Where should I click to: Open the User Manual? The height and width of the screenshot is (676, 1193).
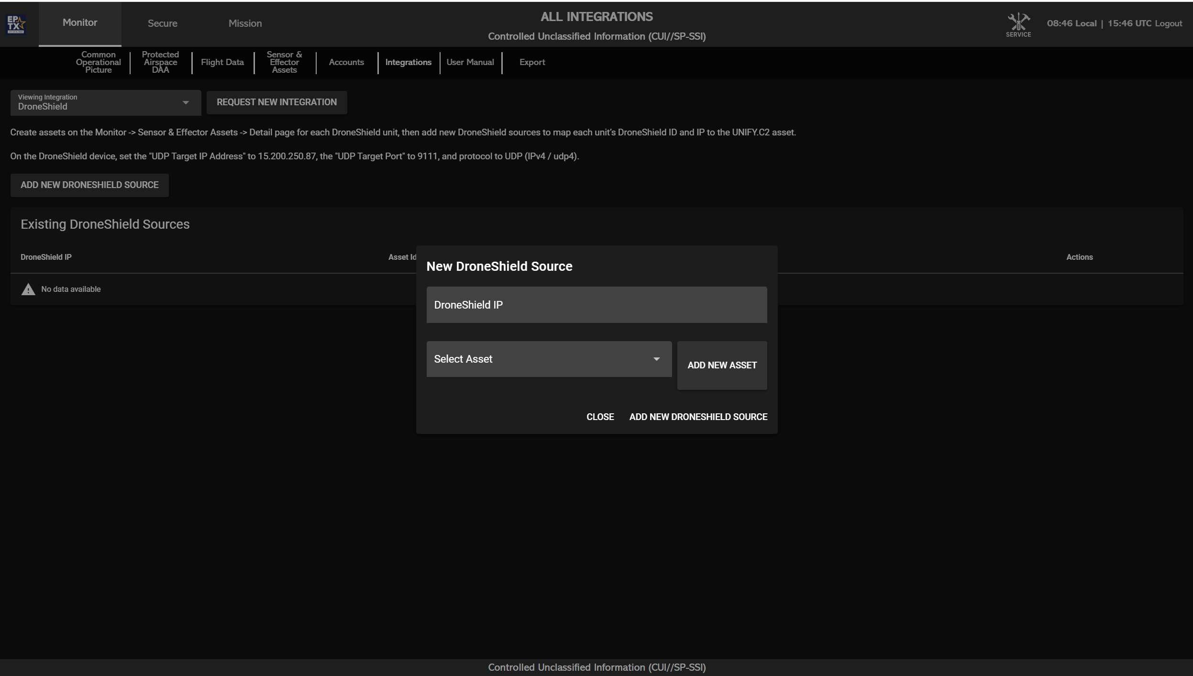pyautogui.click(x=470, y=62)
